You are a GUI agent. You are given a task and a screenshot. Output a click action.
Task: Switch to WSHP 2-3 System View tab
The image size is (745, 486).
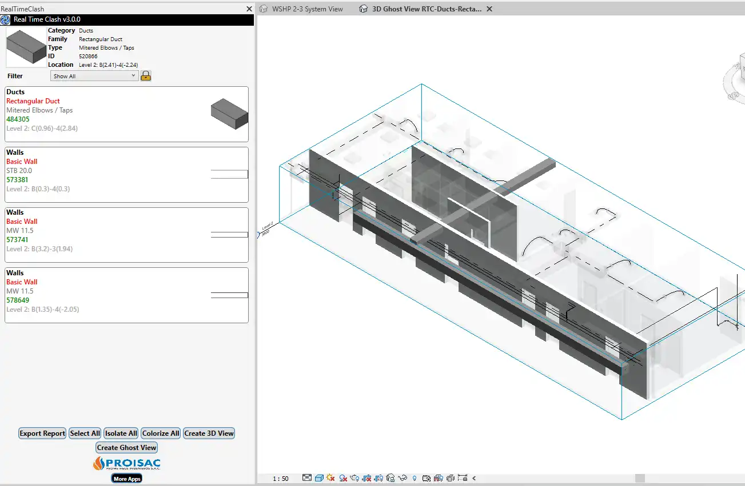tap(307, 9)
